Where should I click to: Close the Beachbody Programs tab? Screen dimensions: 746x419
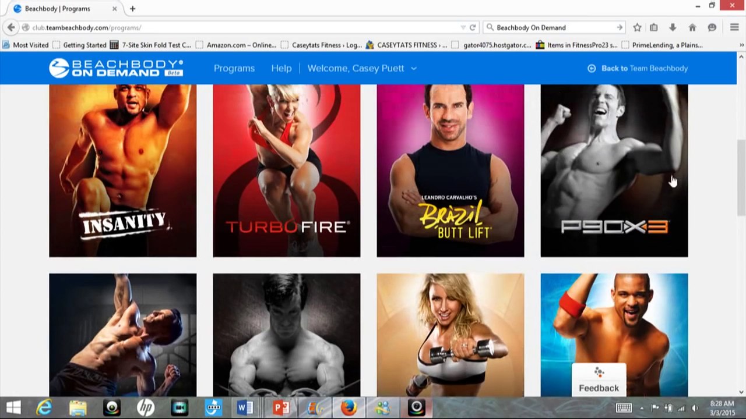[x=114, y=9]
